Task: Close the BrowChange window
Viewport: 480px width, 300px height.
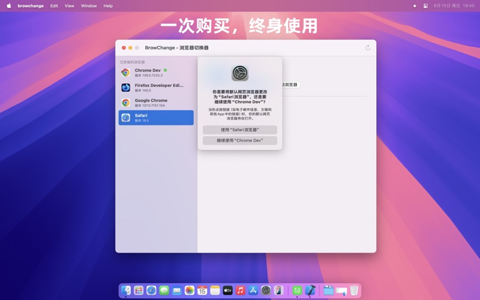Action: click(x=124, y=48)
